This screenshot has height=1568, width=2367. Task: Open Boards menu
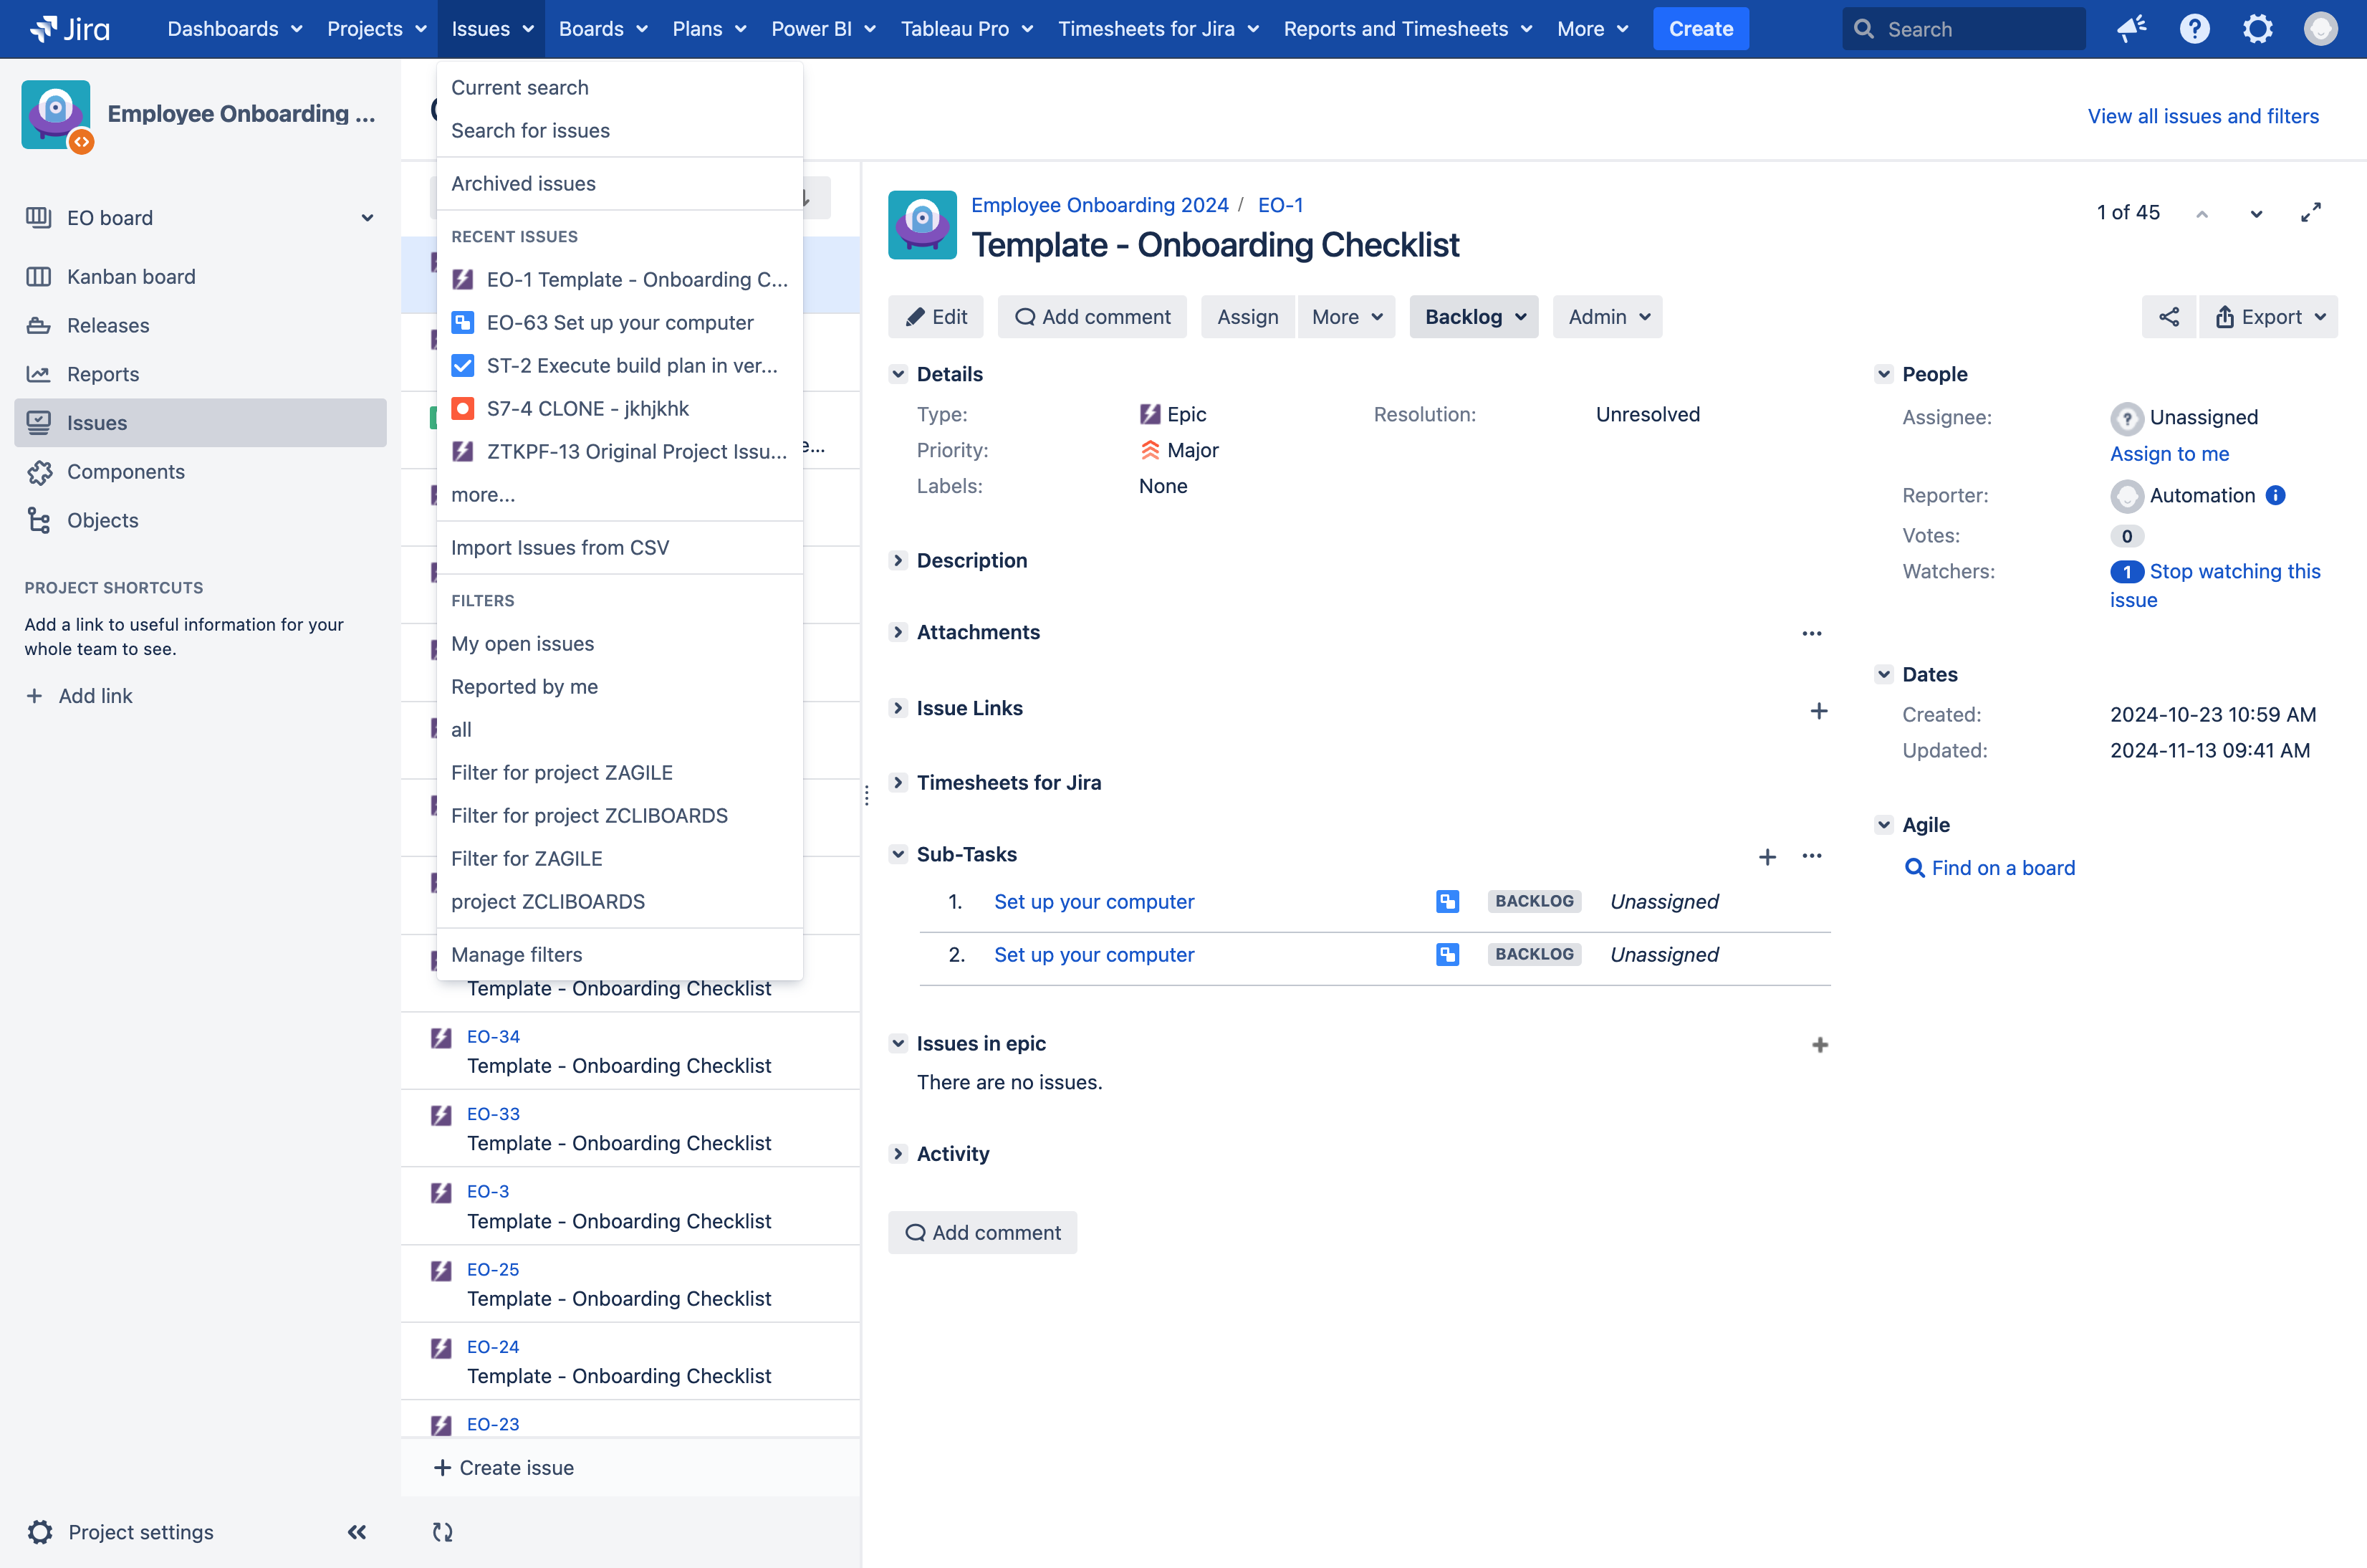(602, 29)
